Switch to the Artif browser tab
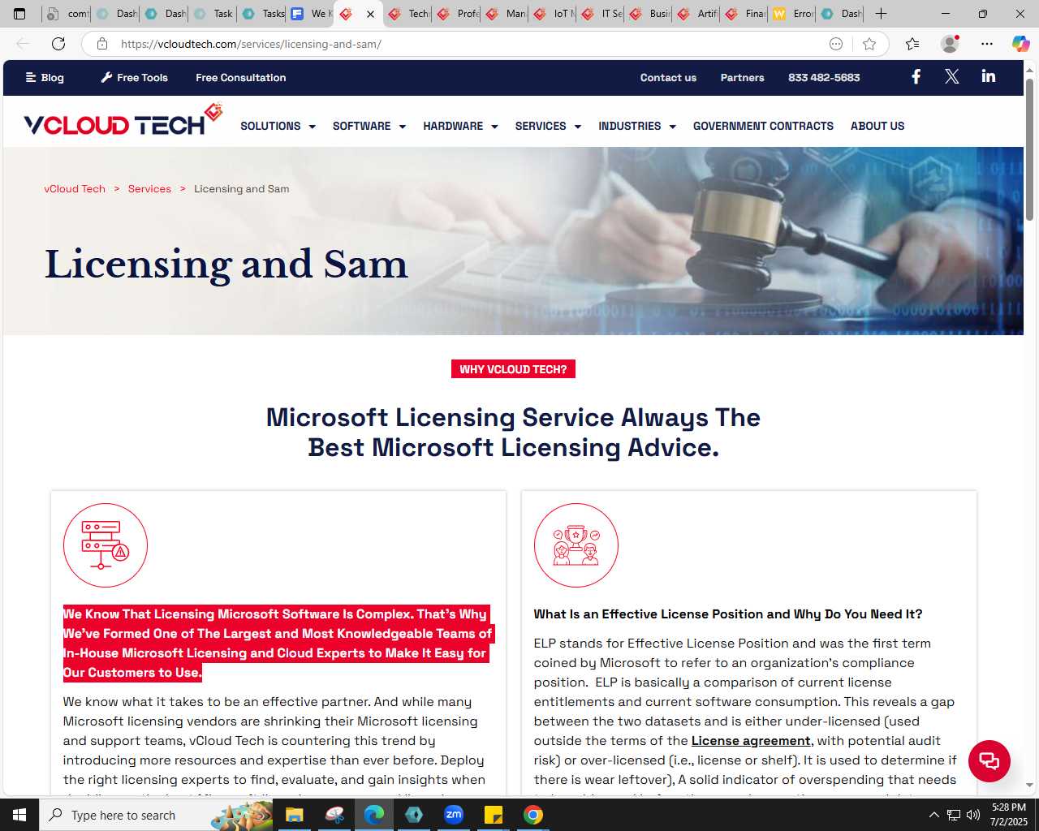This screenshot has width=1039, height=831. pyautogui.click(x=698, y=14)
